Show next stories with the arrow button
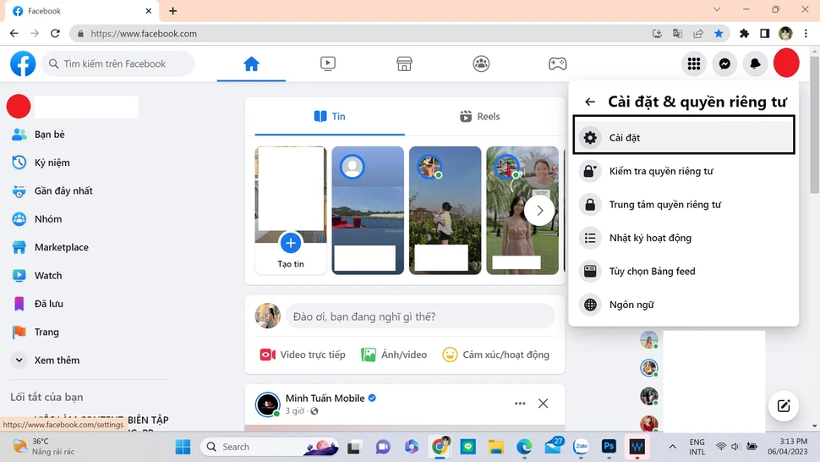 click(x=539, y=211)
